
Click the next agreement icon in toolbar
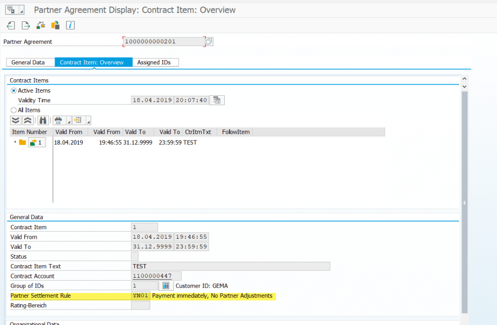click(25, 25)
